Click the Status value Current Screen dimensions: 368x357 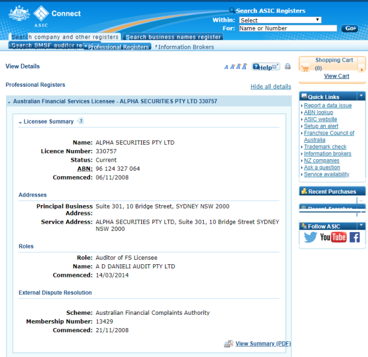pos(106,160)
